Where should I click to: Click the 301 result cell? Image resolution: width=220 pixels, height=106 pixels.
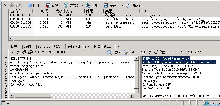point(89,15)
